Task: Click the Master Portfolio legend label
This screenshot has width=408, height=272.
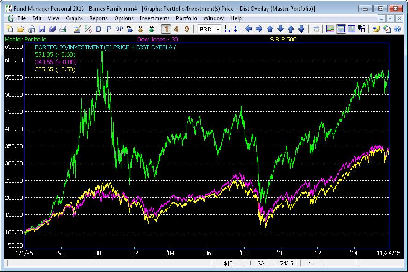Action: 25,39
